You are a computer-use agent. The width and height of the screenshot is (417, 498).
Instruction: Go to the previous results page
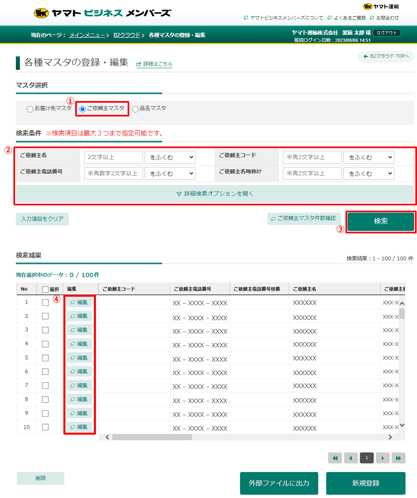tap(351, 458)
